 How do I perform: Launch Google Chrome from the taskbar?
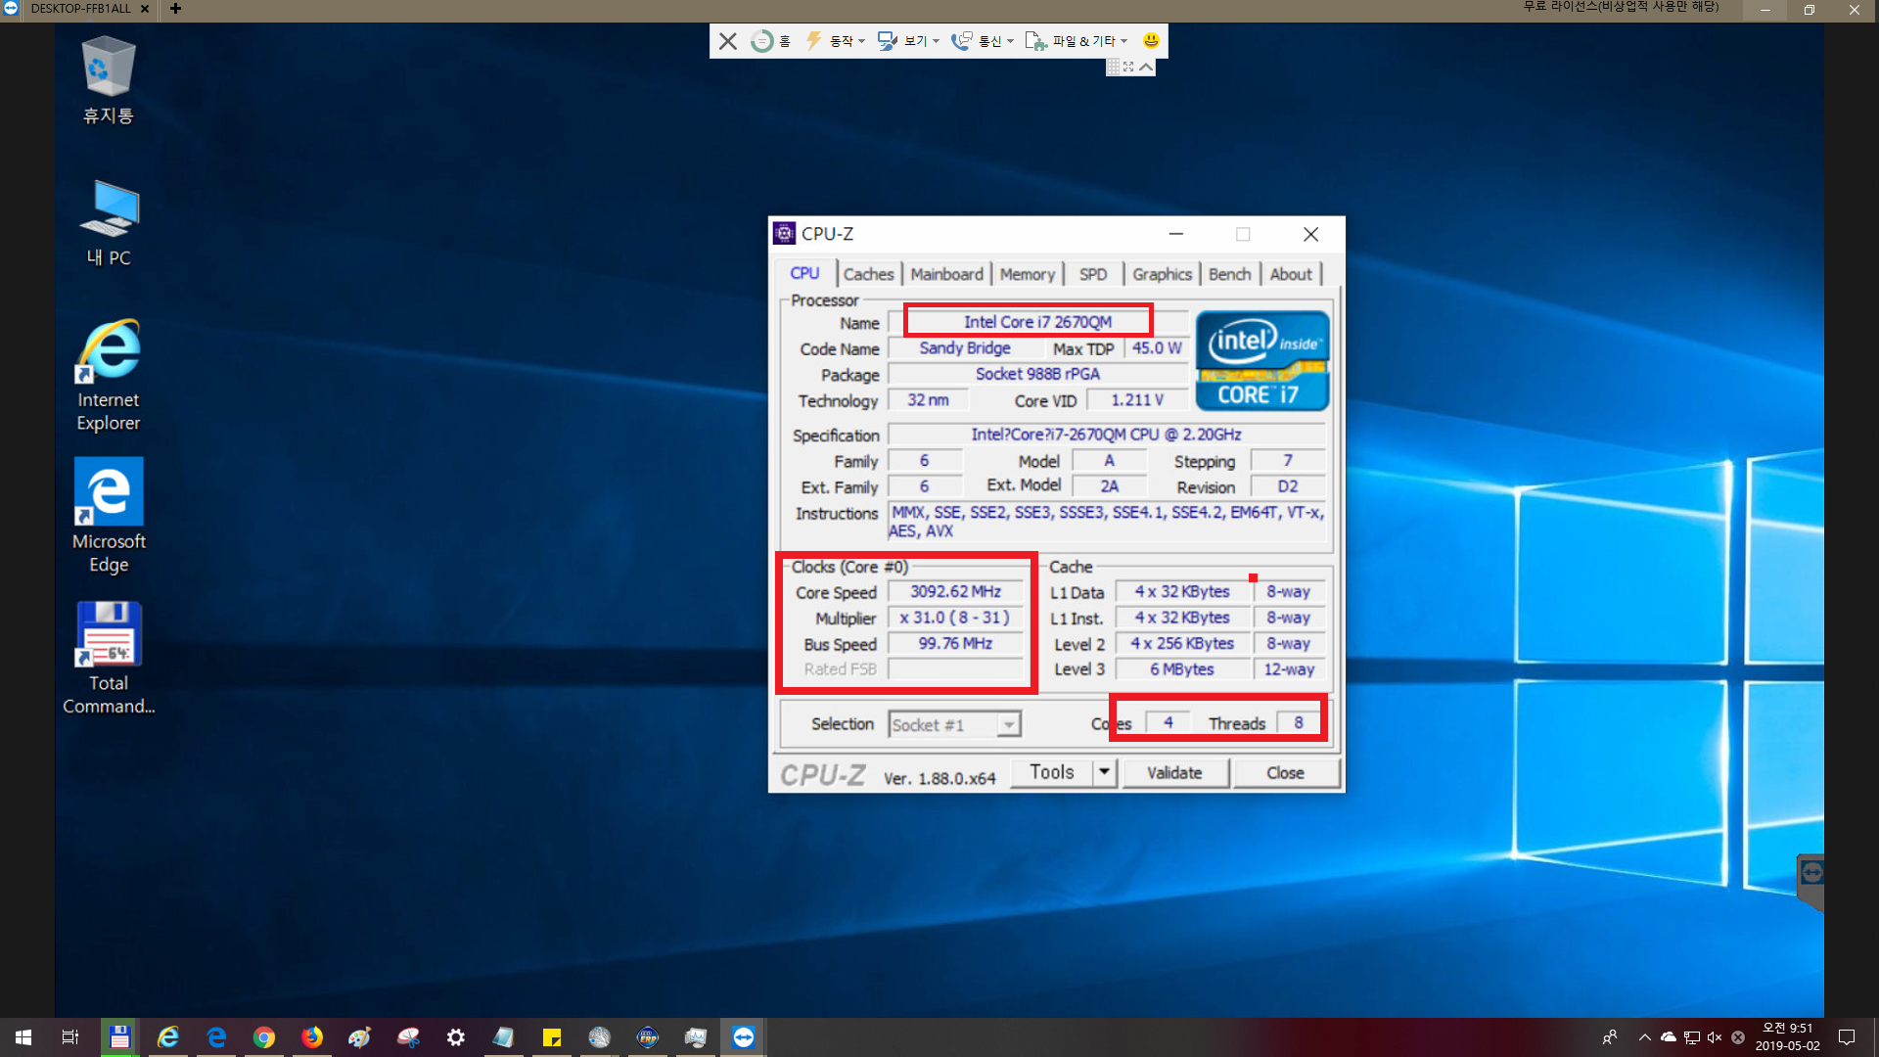coord(264,1037)
